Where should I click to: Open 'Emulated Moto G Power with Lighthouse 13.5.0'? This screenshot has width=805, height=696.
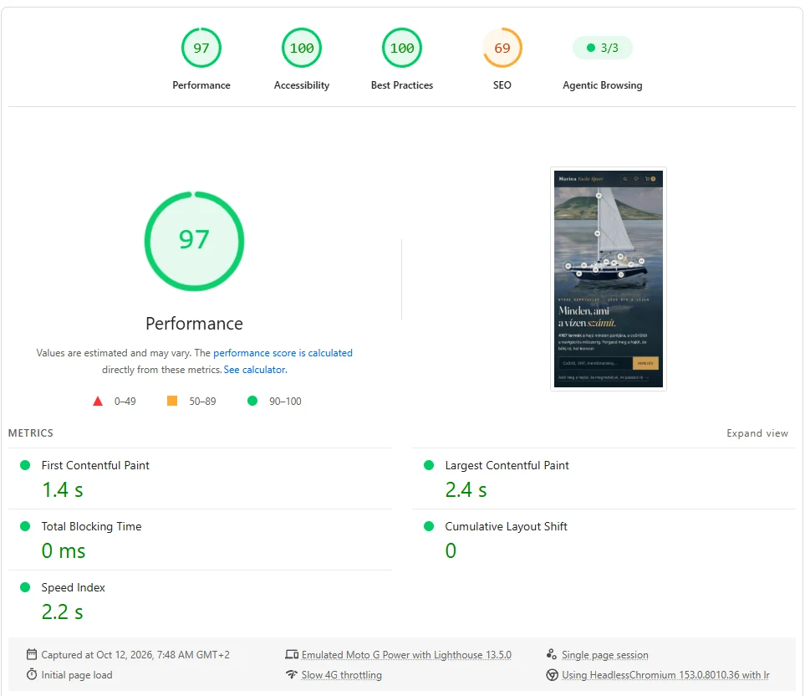point(406,655)
